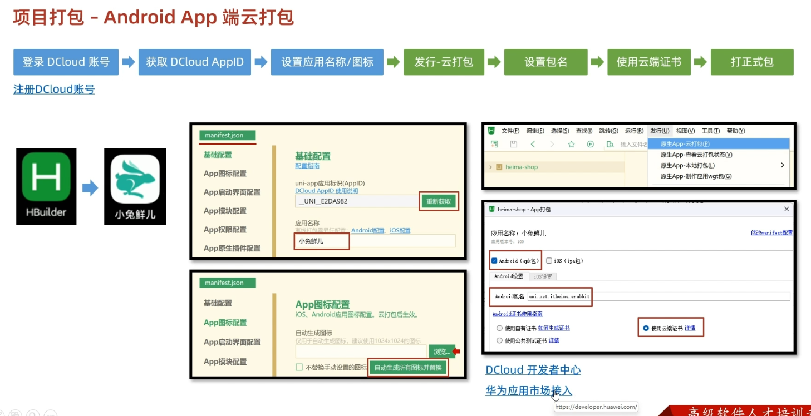Go back with the left arrow icon
The height and width of the screenshot is (416, 811).
pos(533,145)
